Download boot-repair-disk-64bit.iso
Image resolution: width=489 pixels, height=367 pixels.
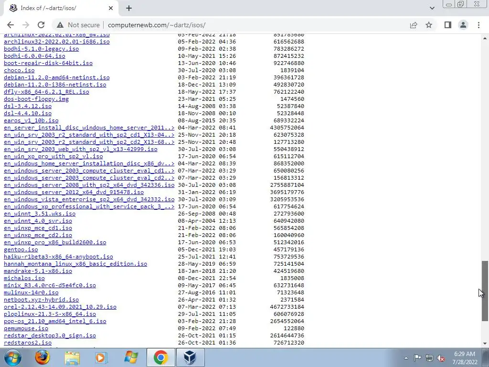point(48,63)
